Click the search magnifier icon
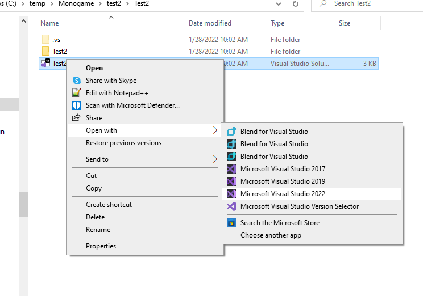The height and width of the screenshot is (296, 423). click(323, 3)
